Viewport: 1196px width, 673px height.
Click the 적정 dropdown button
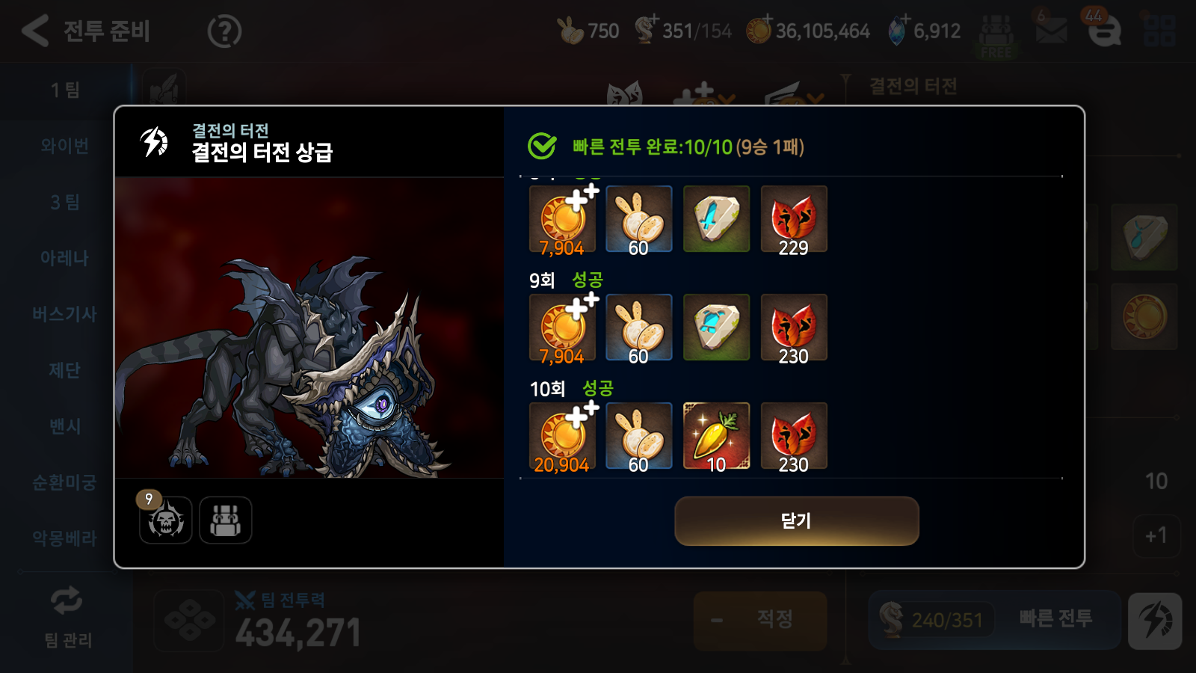tap(760, 620)
